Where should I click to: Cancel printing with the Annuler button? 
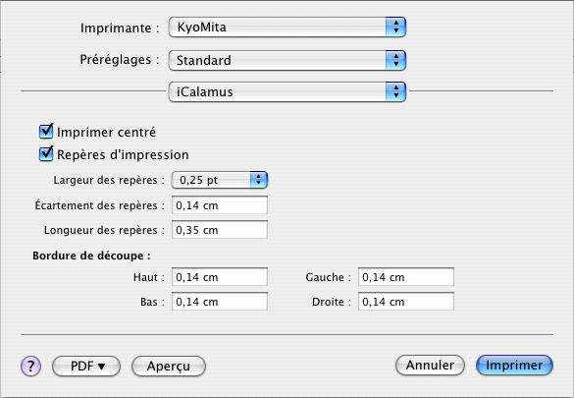coord(430,365)
